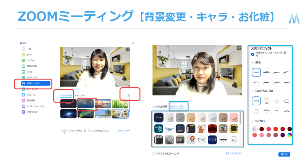This screenshot has height=163, width=307.
Task: Pick the purple lip color
Action: point(283,135)
